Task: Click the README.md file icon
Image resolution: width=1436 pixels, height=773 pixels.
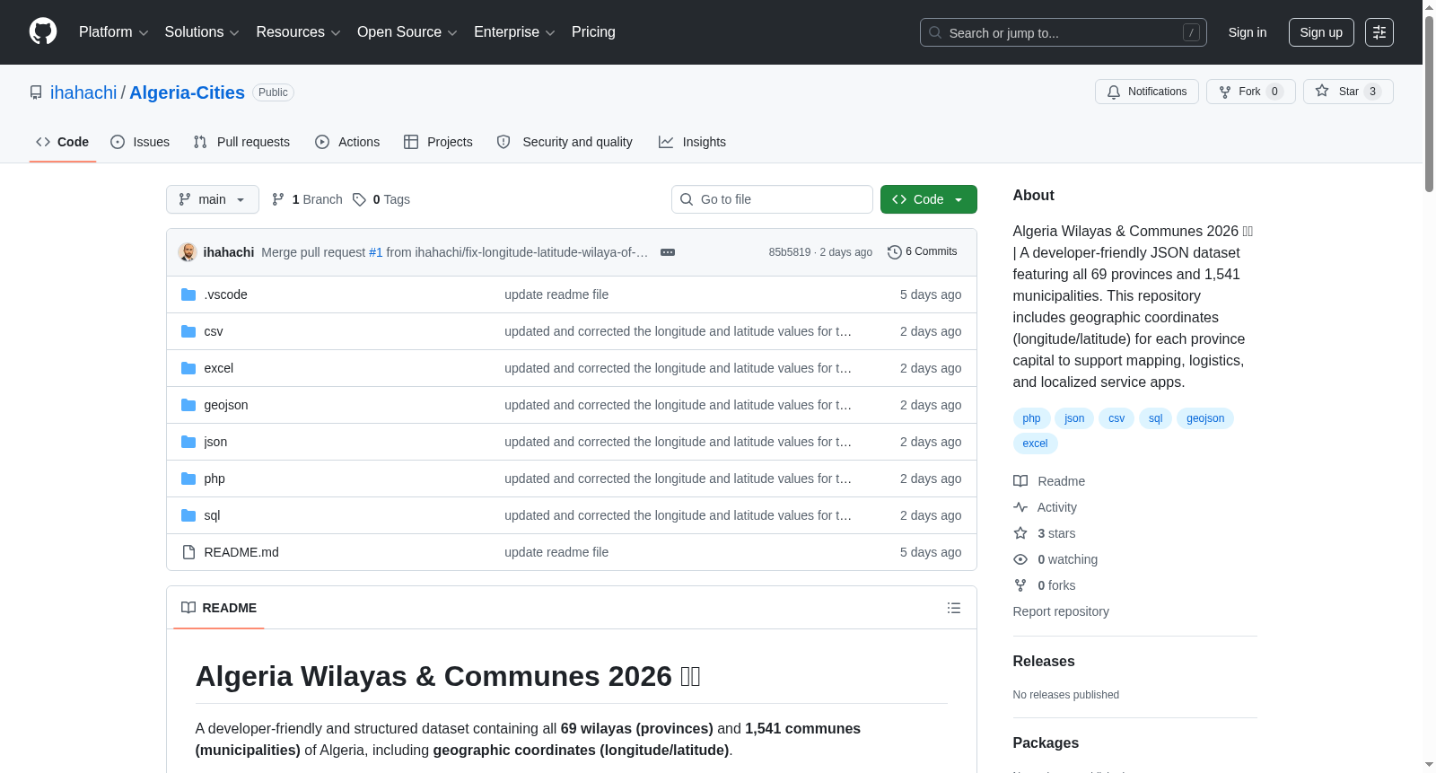Action: (x=188, y=552)
